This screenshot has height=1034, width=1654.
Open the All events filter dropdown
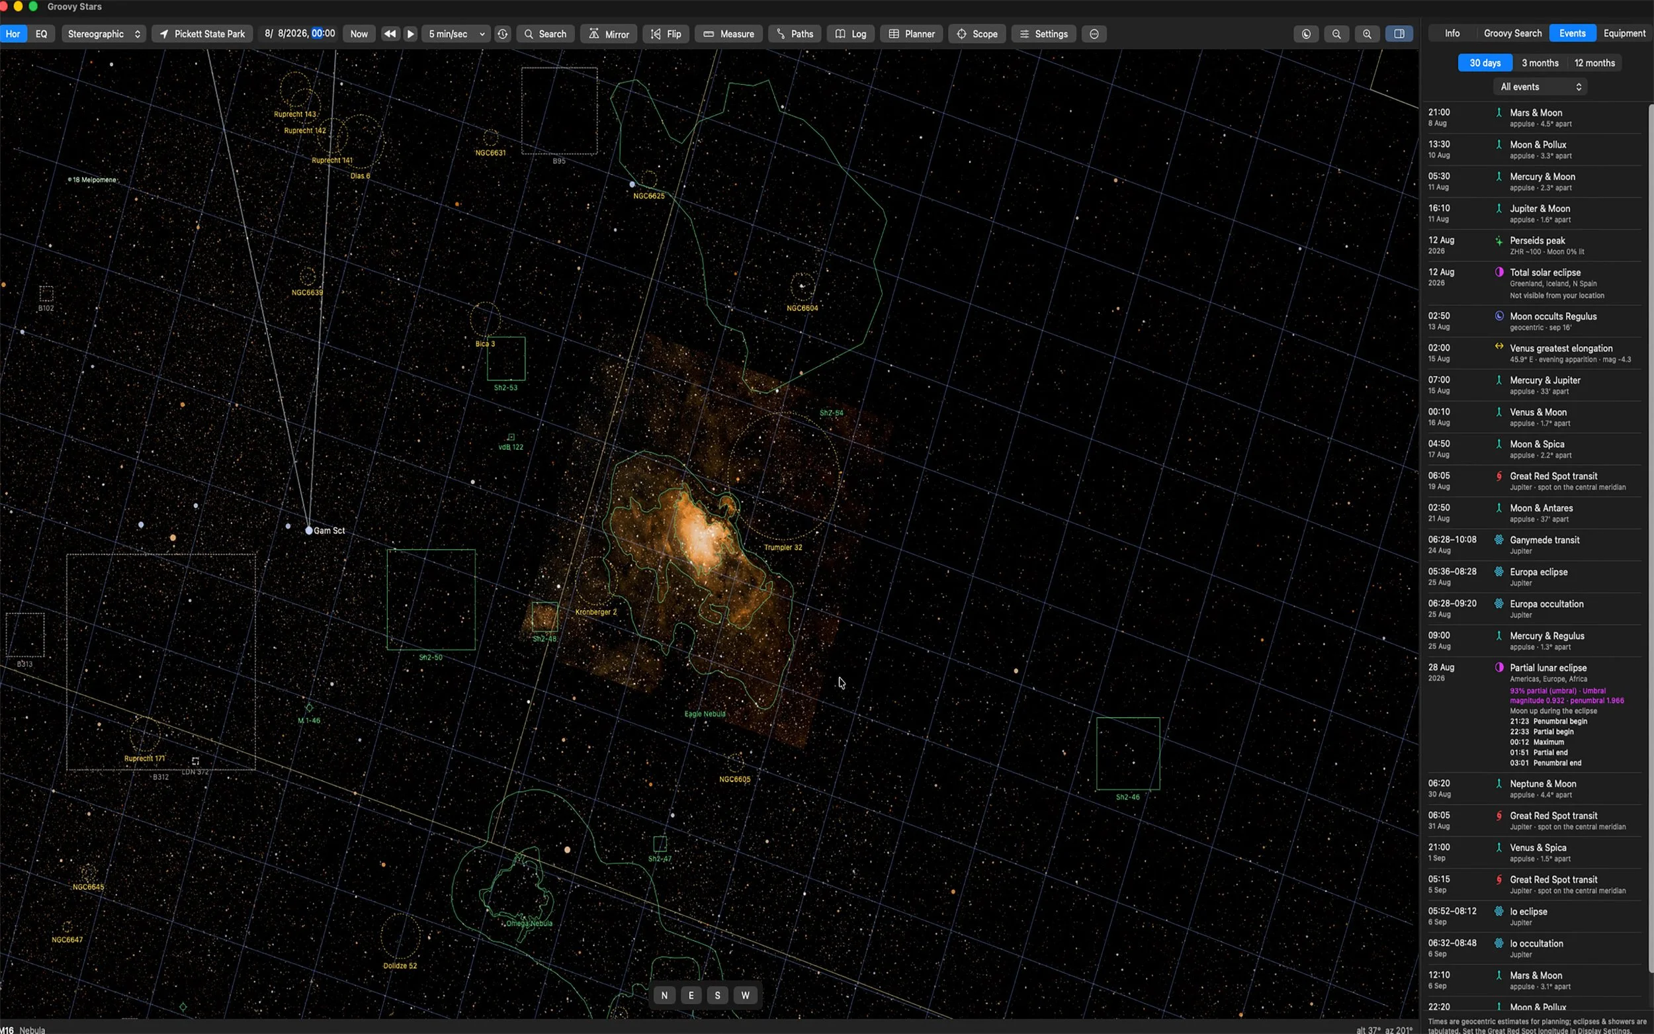(1540, 87)
